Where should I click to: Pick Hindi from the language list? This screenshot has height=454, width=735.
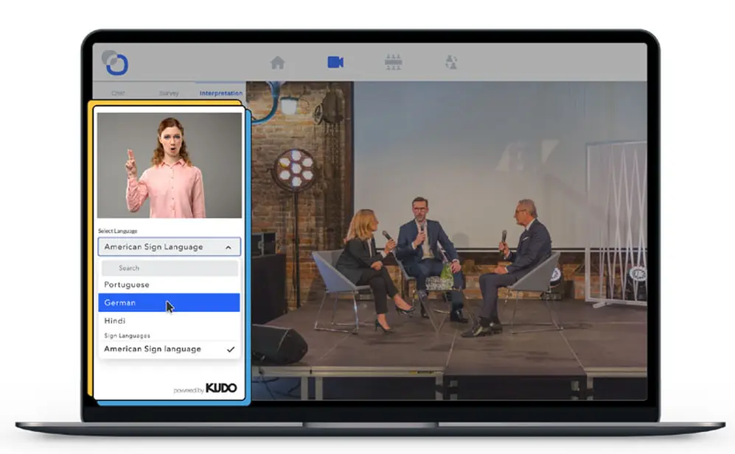170,321
